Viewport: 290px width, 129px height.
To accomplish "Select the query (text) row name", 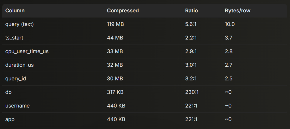I will coord(20,24).
